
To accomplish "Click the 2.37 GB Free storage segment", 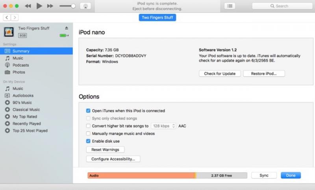I will click(x=222, y=175).
